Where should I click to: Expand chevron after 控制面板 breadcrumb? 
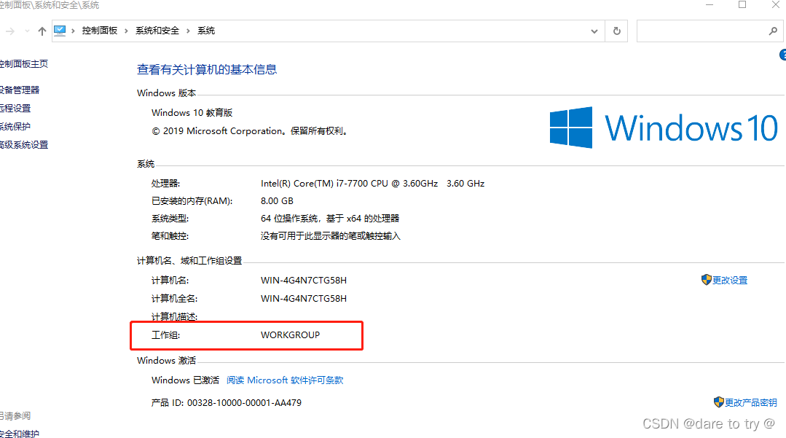point(126,31)
